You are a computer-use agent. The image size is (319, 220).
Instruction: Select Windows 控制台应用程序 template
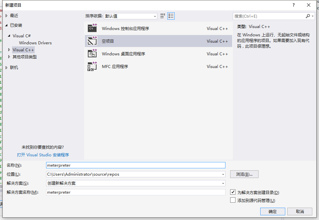click(158, 28)
